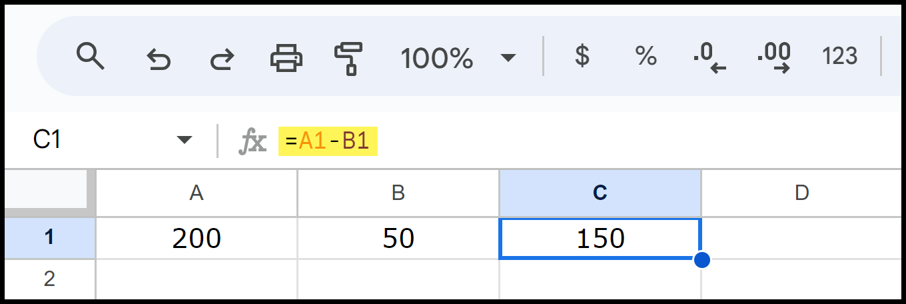Image resolution: width=906 pixels, height=304 pixels.
Task: Click the print icon
Action: click(286, 57)
